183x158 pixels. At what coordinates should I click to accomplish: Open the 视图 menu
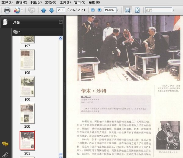coord(36,2)
